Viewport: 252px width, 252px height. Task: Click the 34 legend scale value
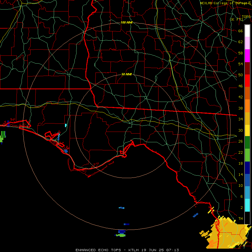pyautogui.click(x=241, y=119)
